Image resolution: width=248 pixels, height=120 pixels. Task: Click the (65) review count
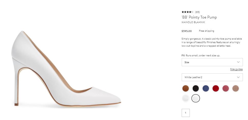tap(197, 12)
